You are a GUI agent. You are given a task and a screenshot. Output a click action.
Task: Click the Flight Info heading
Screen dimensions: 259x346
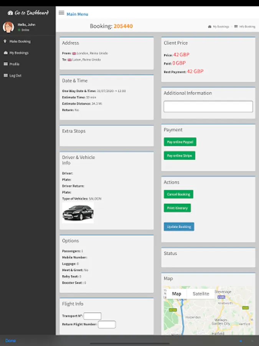pyautogui.click(x=73, y=304)
